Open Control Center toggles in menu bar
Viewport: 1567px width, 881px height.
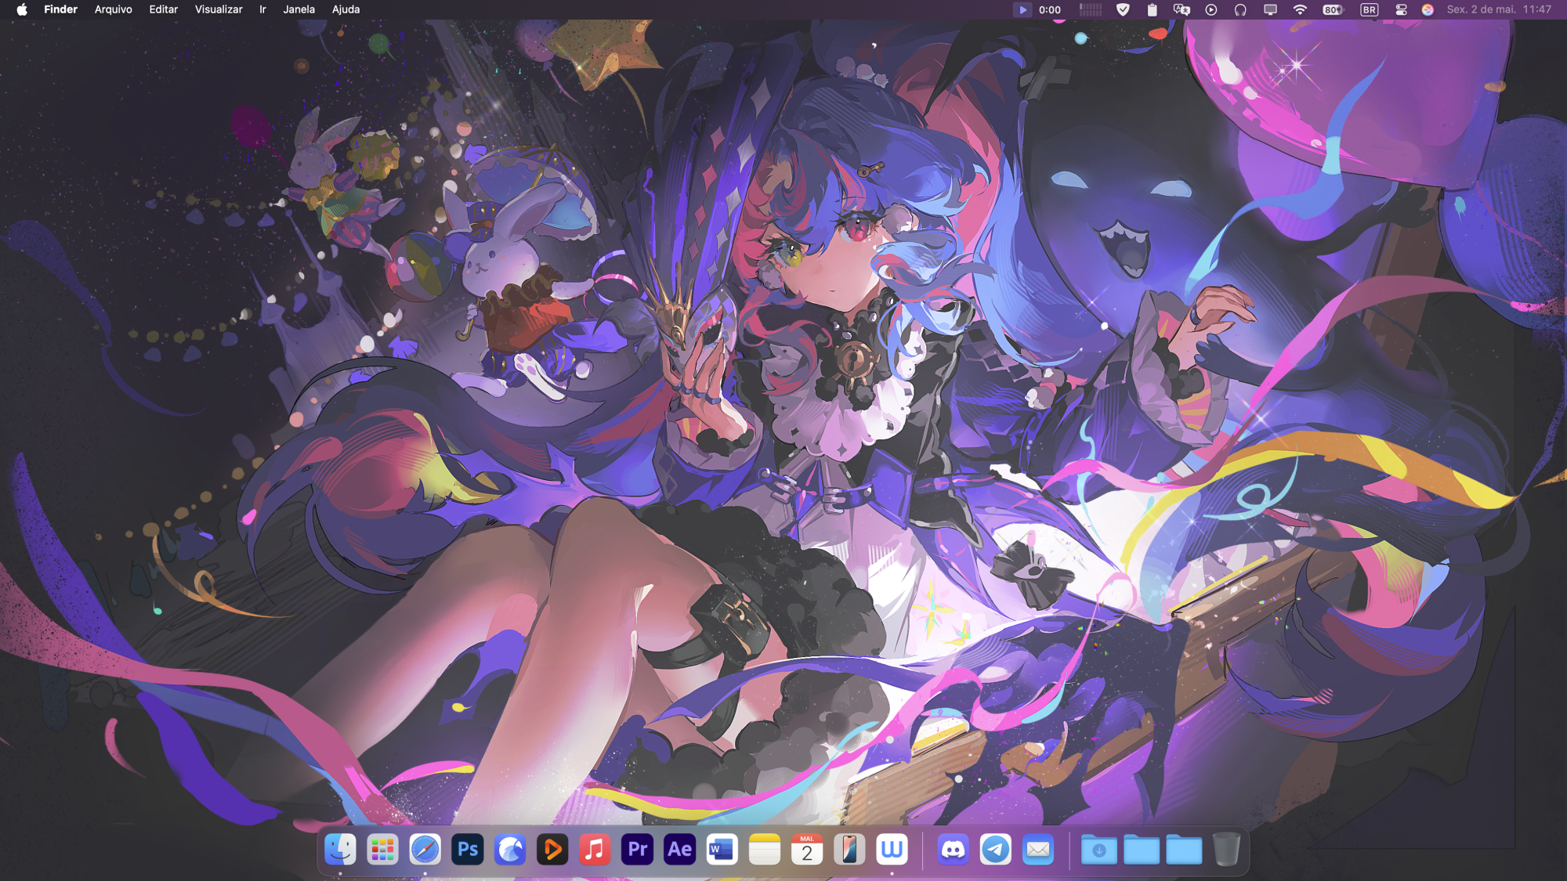(x=1401, y=9)
